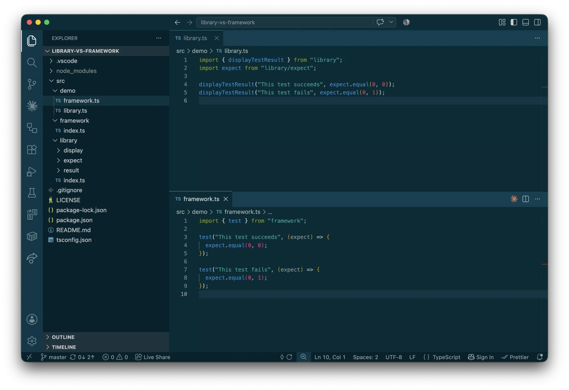Toggle the bottom panel visibility
Viewport: 569px width, 390px height.
pos(526,22)
